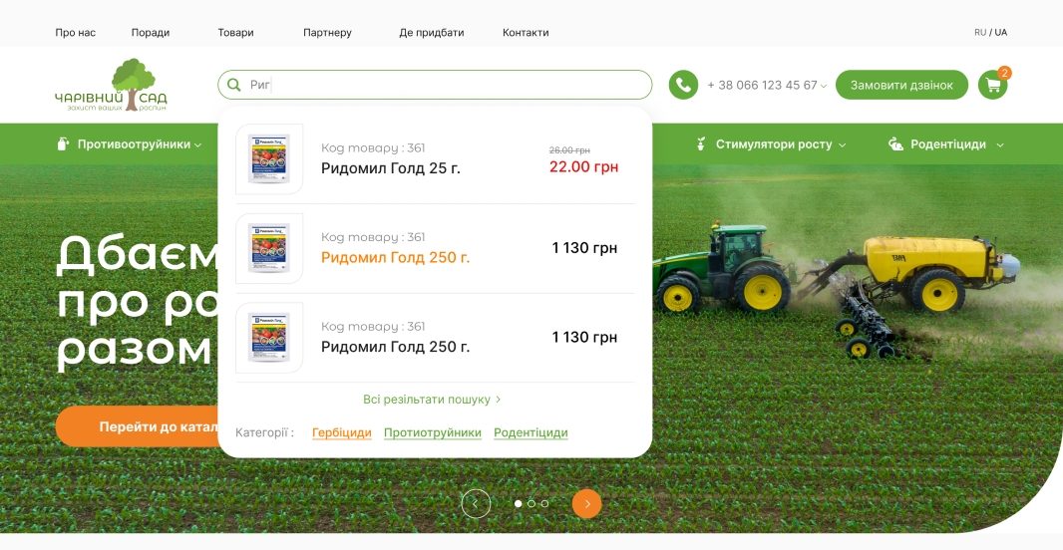Viewport: 1063px width, 550px height.
Task: Select the second carousel dot
Action: pos(531,503)
